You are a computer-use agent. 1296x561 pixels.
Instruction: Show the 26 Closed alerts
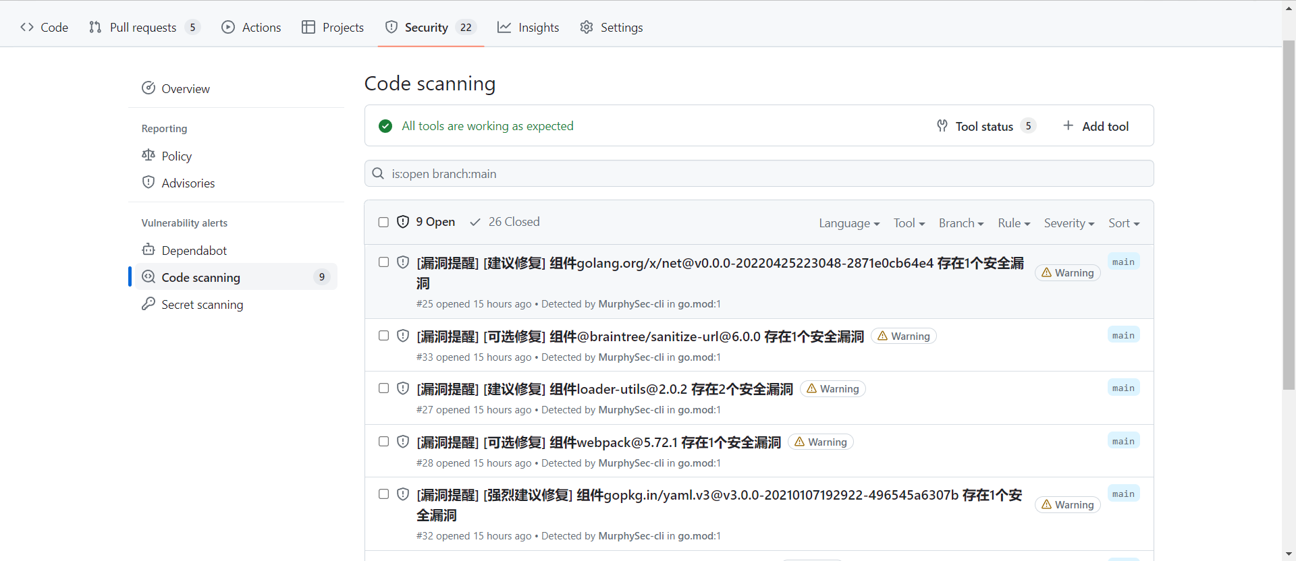505,222
